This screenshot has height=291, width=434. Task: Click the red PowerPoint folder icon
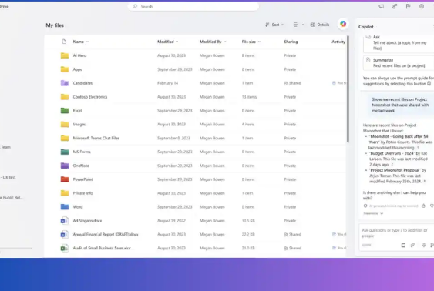coord(65,179)
